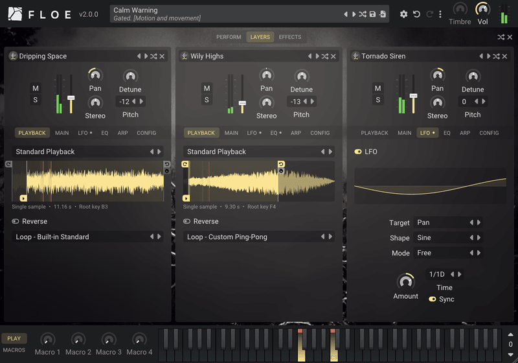Open the 1/1D LFO time menu

pos(436,274)
